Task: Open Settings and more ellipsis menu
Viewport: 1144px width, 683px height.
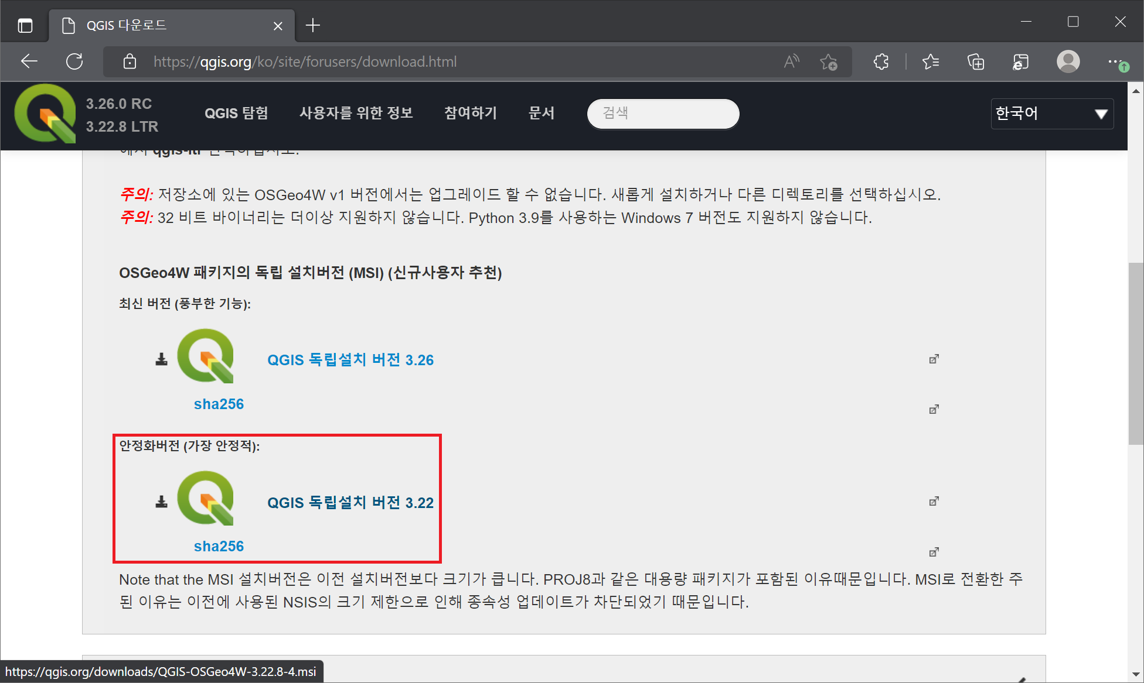Action: coord(1114,61)
